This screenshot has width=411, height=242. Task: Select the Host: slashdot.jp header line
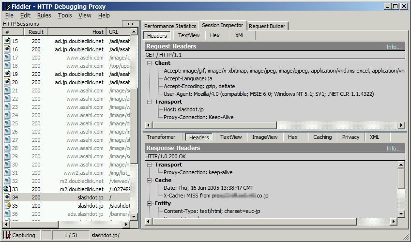(x=183, y=109)
